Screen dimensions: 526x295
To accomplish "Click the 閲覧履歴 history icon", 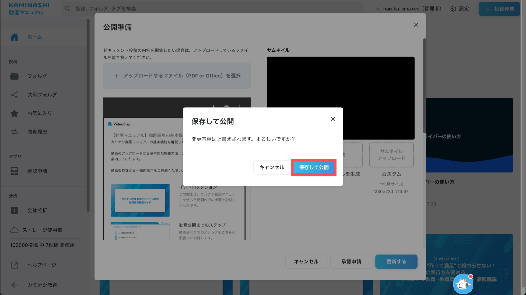I will [x=14, y=132].
